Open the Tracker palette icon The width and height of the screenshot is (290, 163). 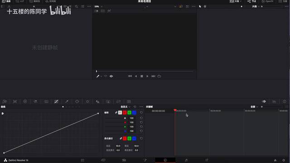tap(87, 101)
